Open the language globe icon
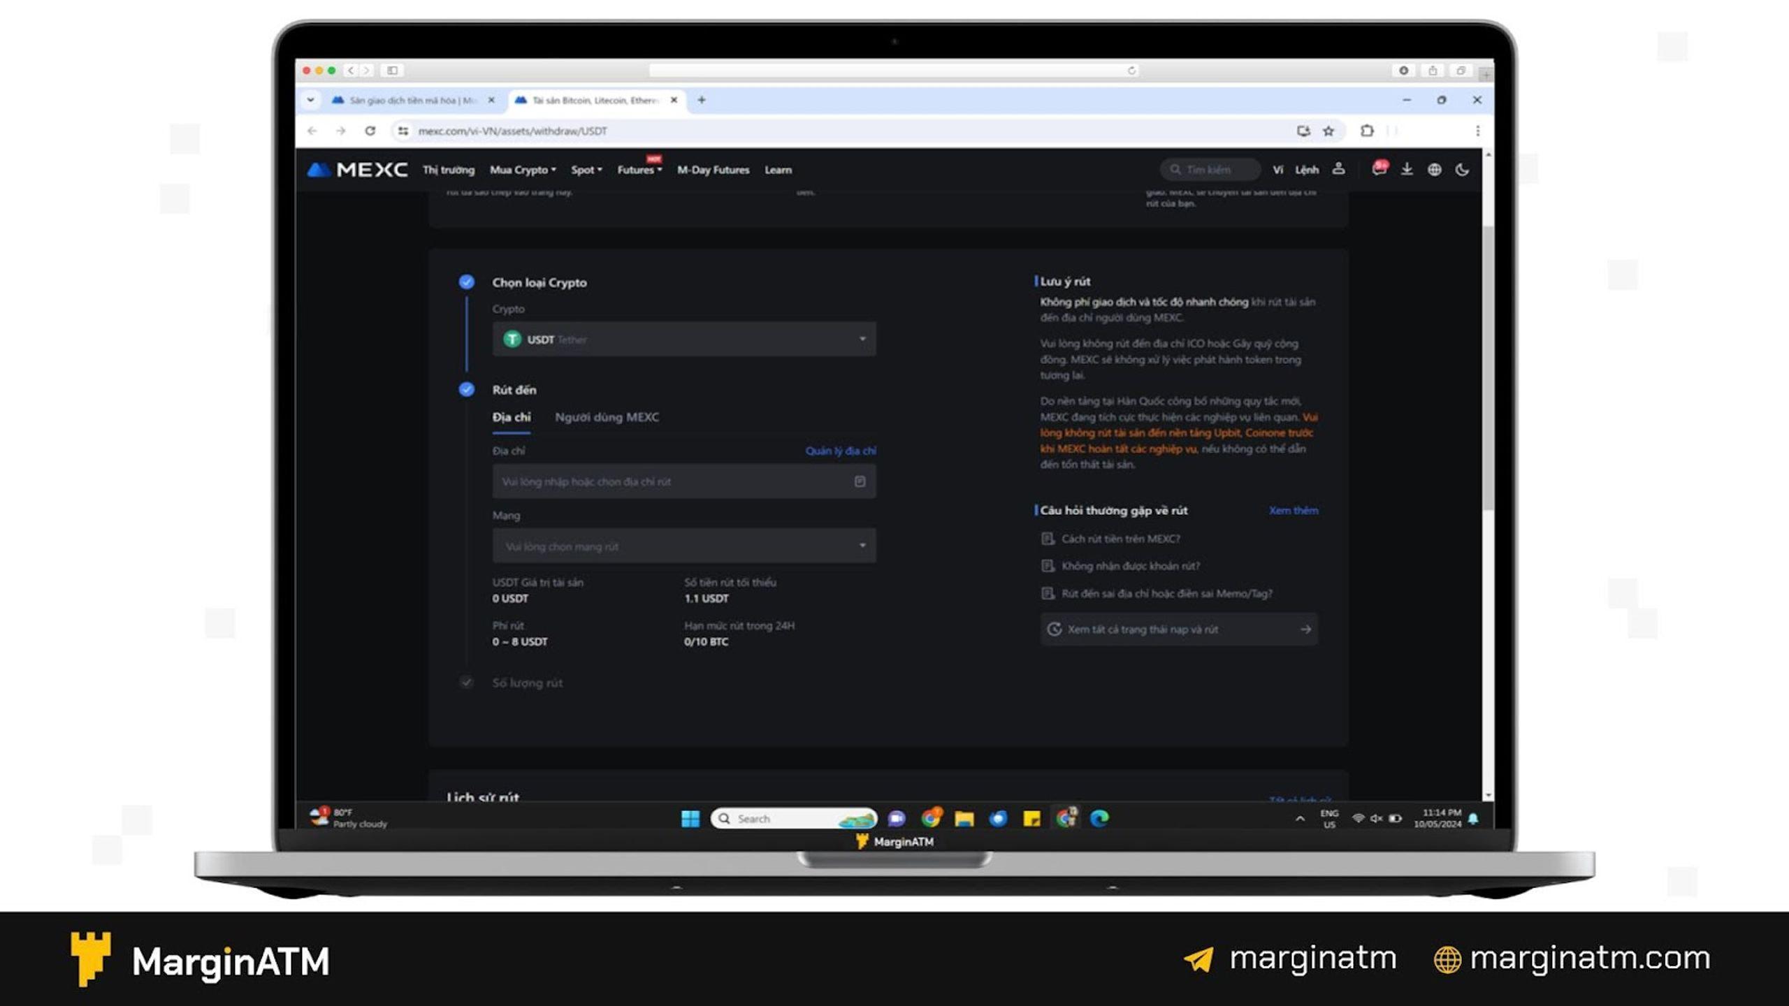Image resolution: width=1789 pixels, height=1006 pixels. 1434,169
